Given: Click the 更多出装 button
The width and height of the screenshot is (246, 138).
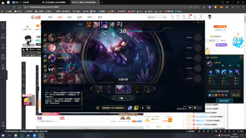Looking at the screenshot, I should 235,95.
